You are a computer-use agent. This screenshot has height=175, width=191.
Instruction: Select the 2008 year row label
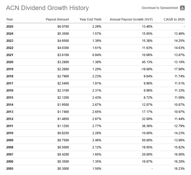tap(10, 147)
